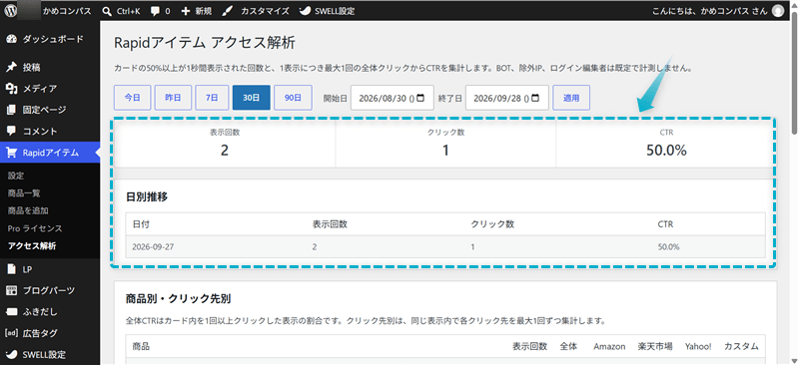The height and width of the screenshot is (365, 799).
Task: Click the SWELL設定 icon in sidebar
Action: tap(12, 354)
